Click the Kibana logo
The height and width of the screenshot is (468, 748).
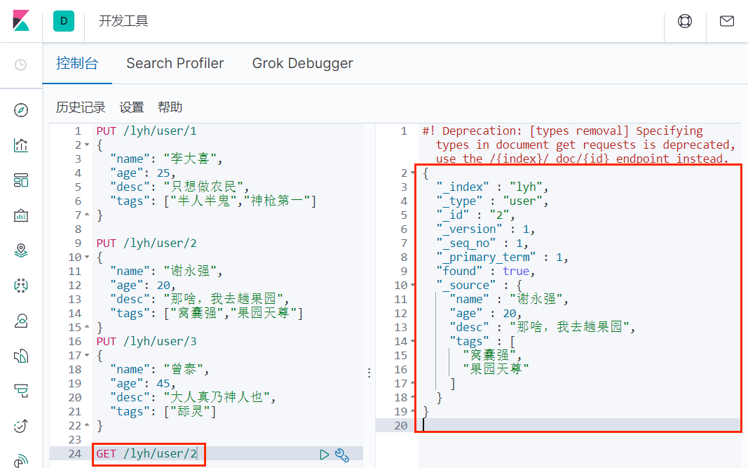[x=21, y=20]
